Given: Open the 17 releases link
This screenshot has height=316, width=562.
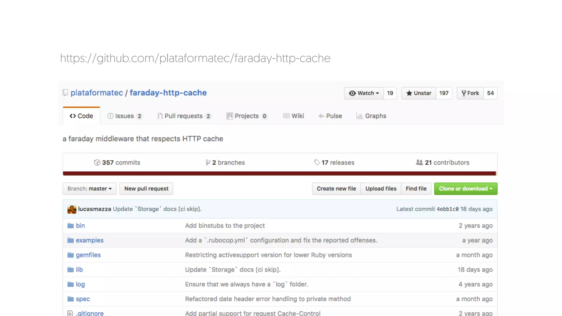Looking at the screenshot, I should (x=334, y=163).
